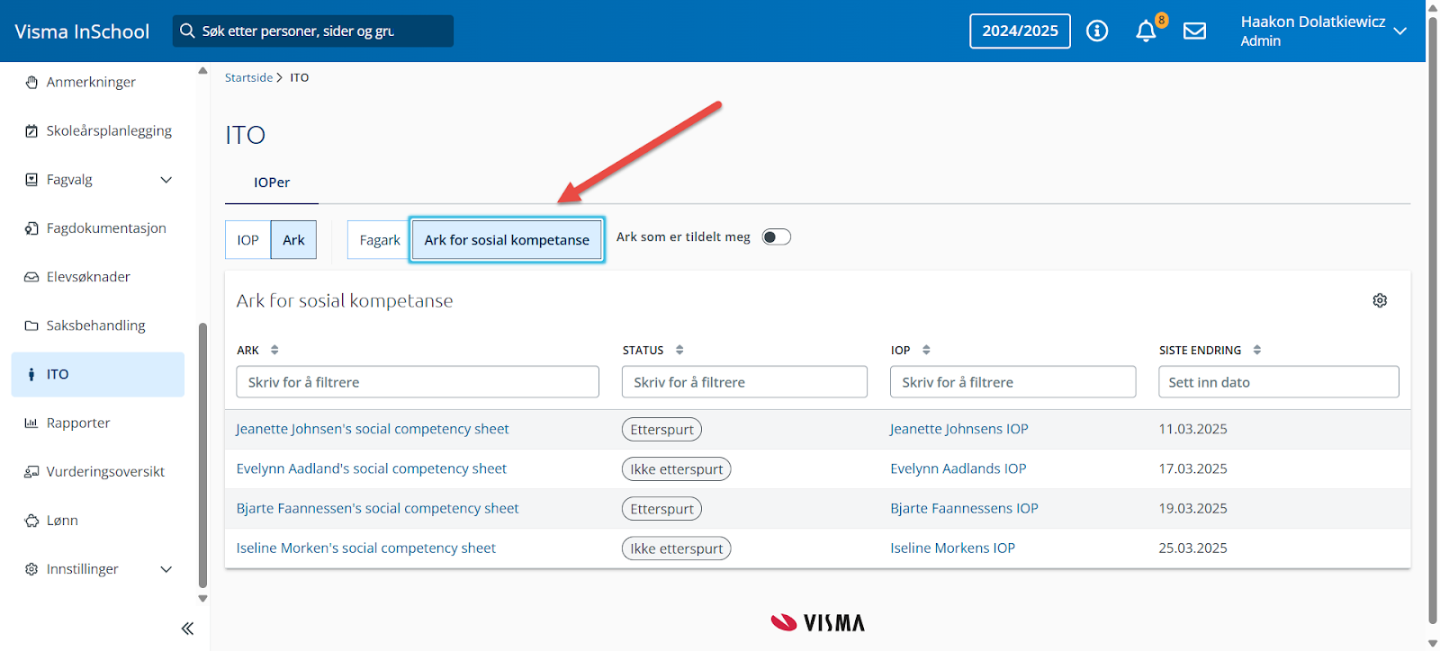Viewport: 1440px width, 651px height.
Task: Open Iseline Morkens IOP link
Action: pos(952,548)
